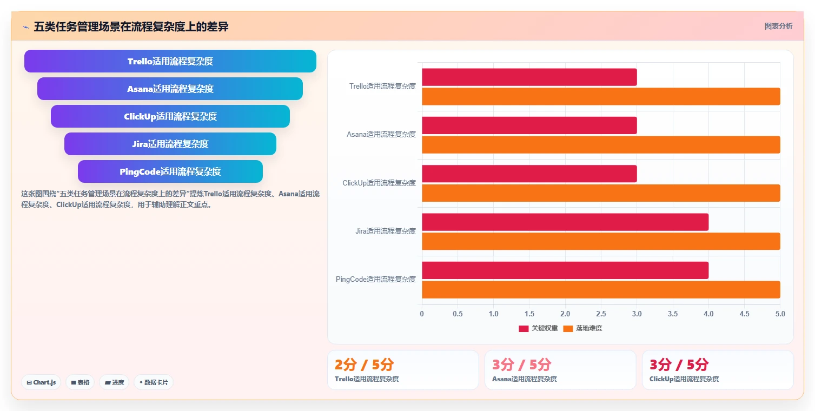
Task: Click Jira's orange 落地难度 chart bar
Action: (x=601, y=241)
